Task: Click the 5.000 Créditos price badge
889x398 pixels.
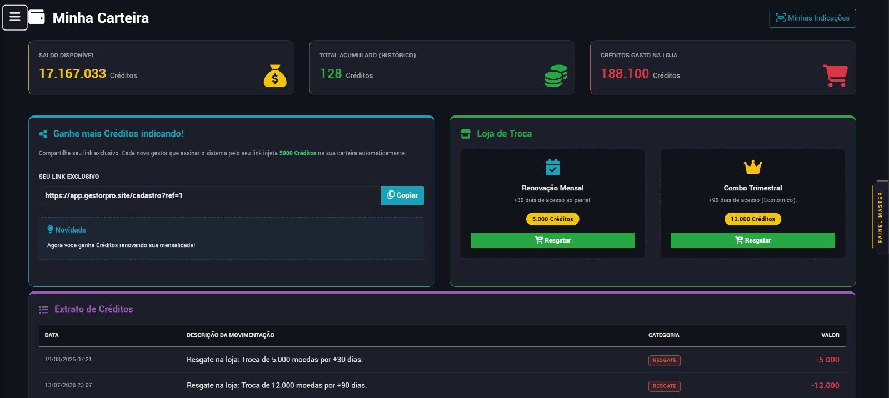Action: pos(552,219)
